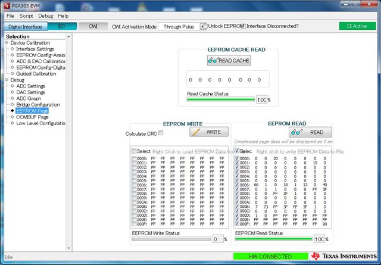Click value 73 in read row 000B
Image resolution: width=381 pixels, height=265 pixels.
pos(266,207)
